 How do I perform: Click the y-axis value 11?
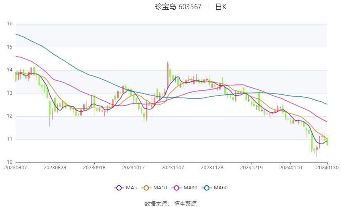coord(10,139)
